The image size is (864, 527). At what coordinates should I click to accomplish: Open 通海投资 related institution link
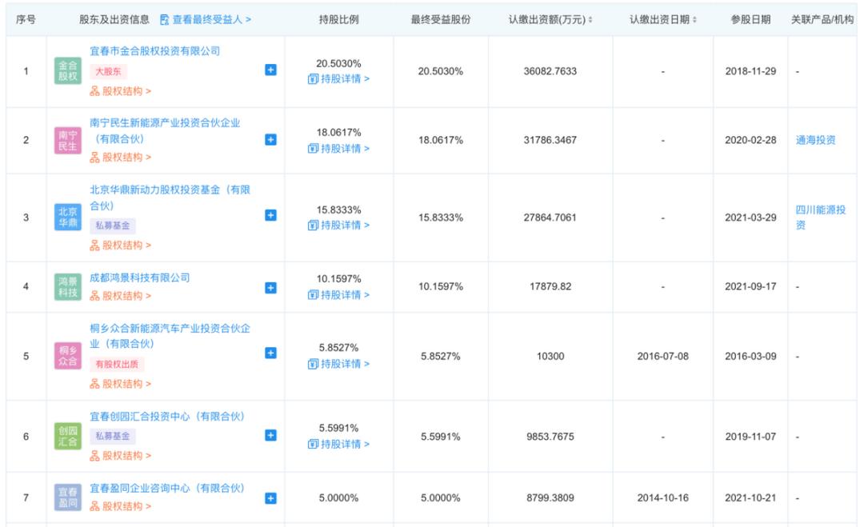click(815, 140)
